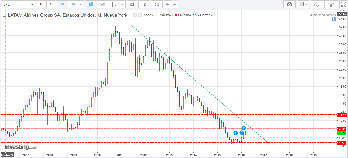The image size is (348, 158).
Task: Select the first 1D interval button
Action: coord(52,4)
